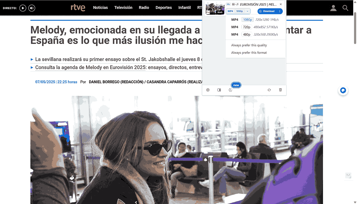
Task: Open the side panel view icon
Action: (x=219, y=90)
